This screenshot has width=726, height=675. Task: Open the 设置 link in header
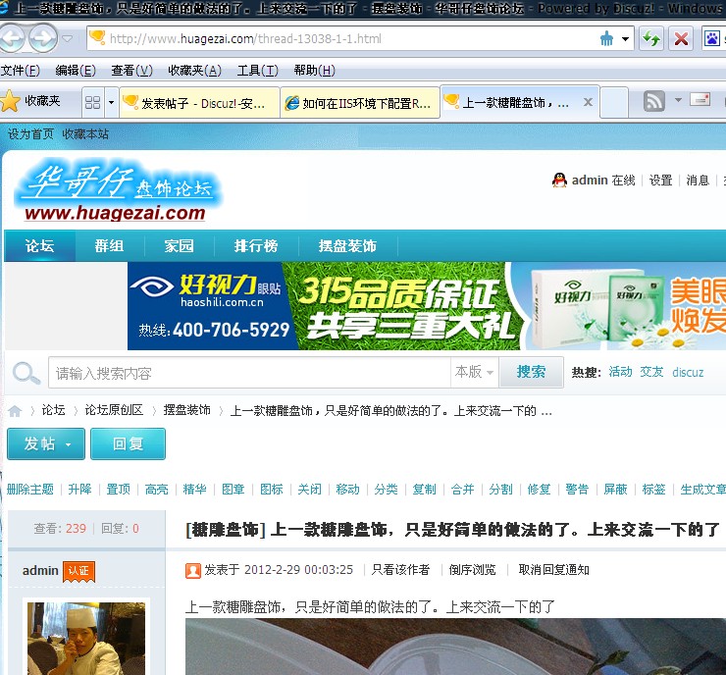(660, 181)
